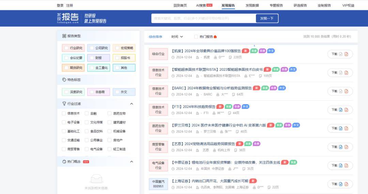Click the Word icon for the FTI 科技趋势报告
This screenshot has height=194, width=368.
pos(340,110)
